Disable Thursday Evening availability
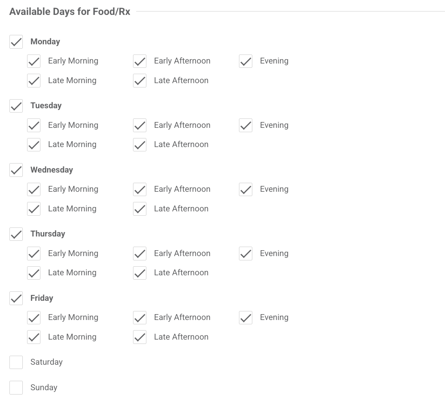Image resolution: width=445 pixels, height=400 pixels. [x=246, y=254]
